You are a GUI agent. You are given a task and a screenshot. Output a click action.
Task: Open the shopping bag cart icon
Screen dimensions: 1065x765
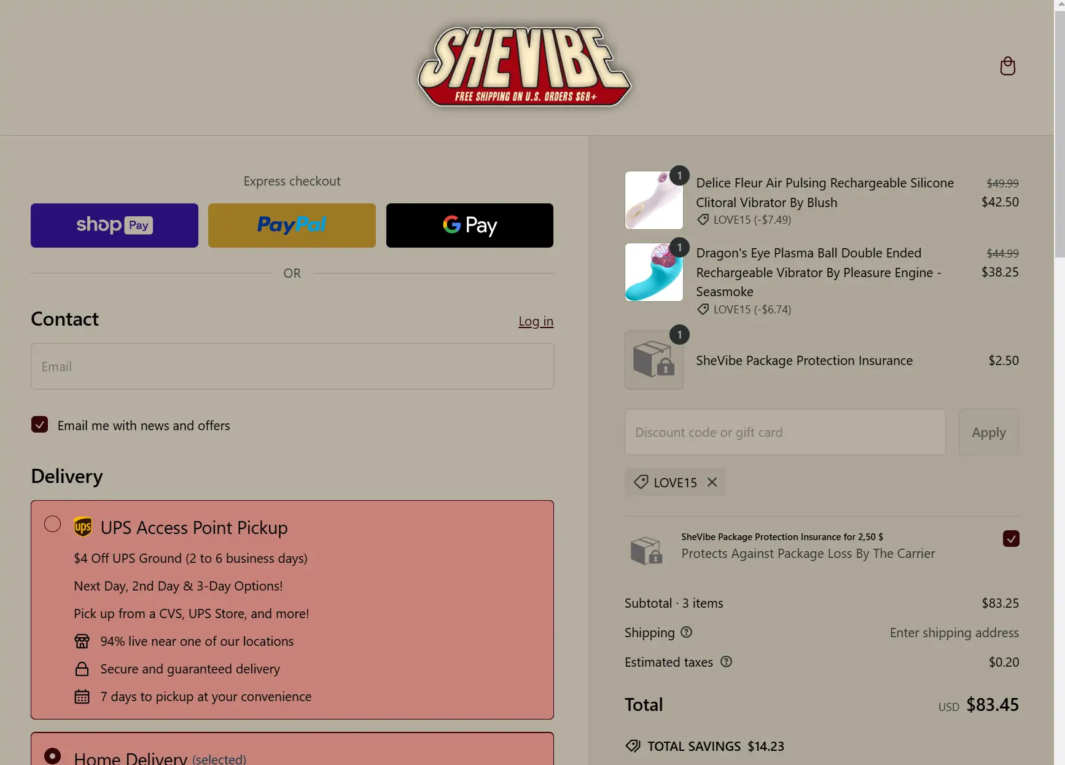click(1007, 66)
